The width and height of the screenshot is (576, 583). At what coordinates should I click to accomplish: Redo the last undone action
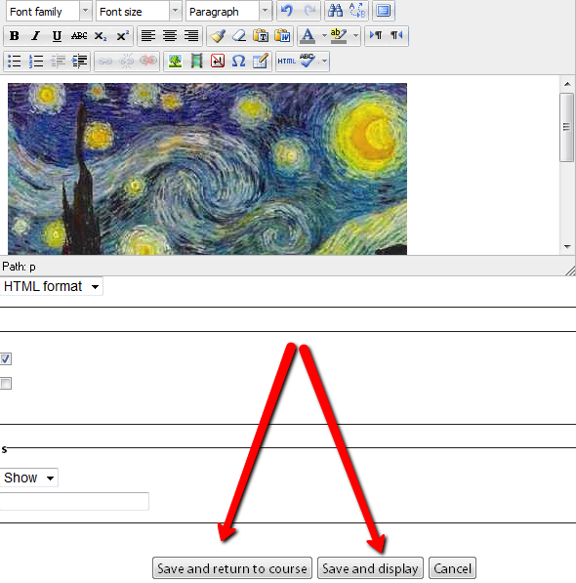point(309,11)
